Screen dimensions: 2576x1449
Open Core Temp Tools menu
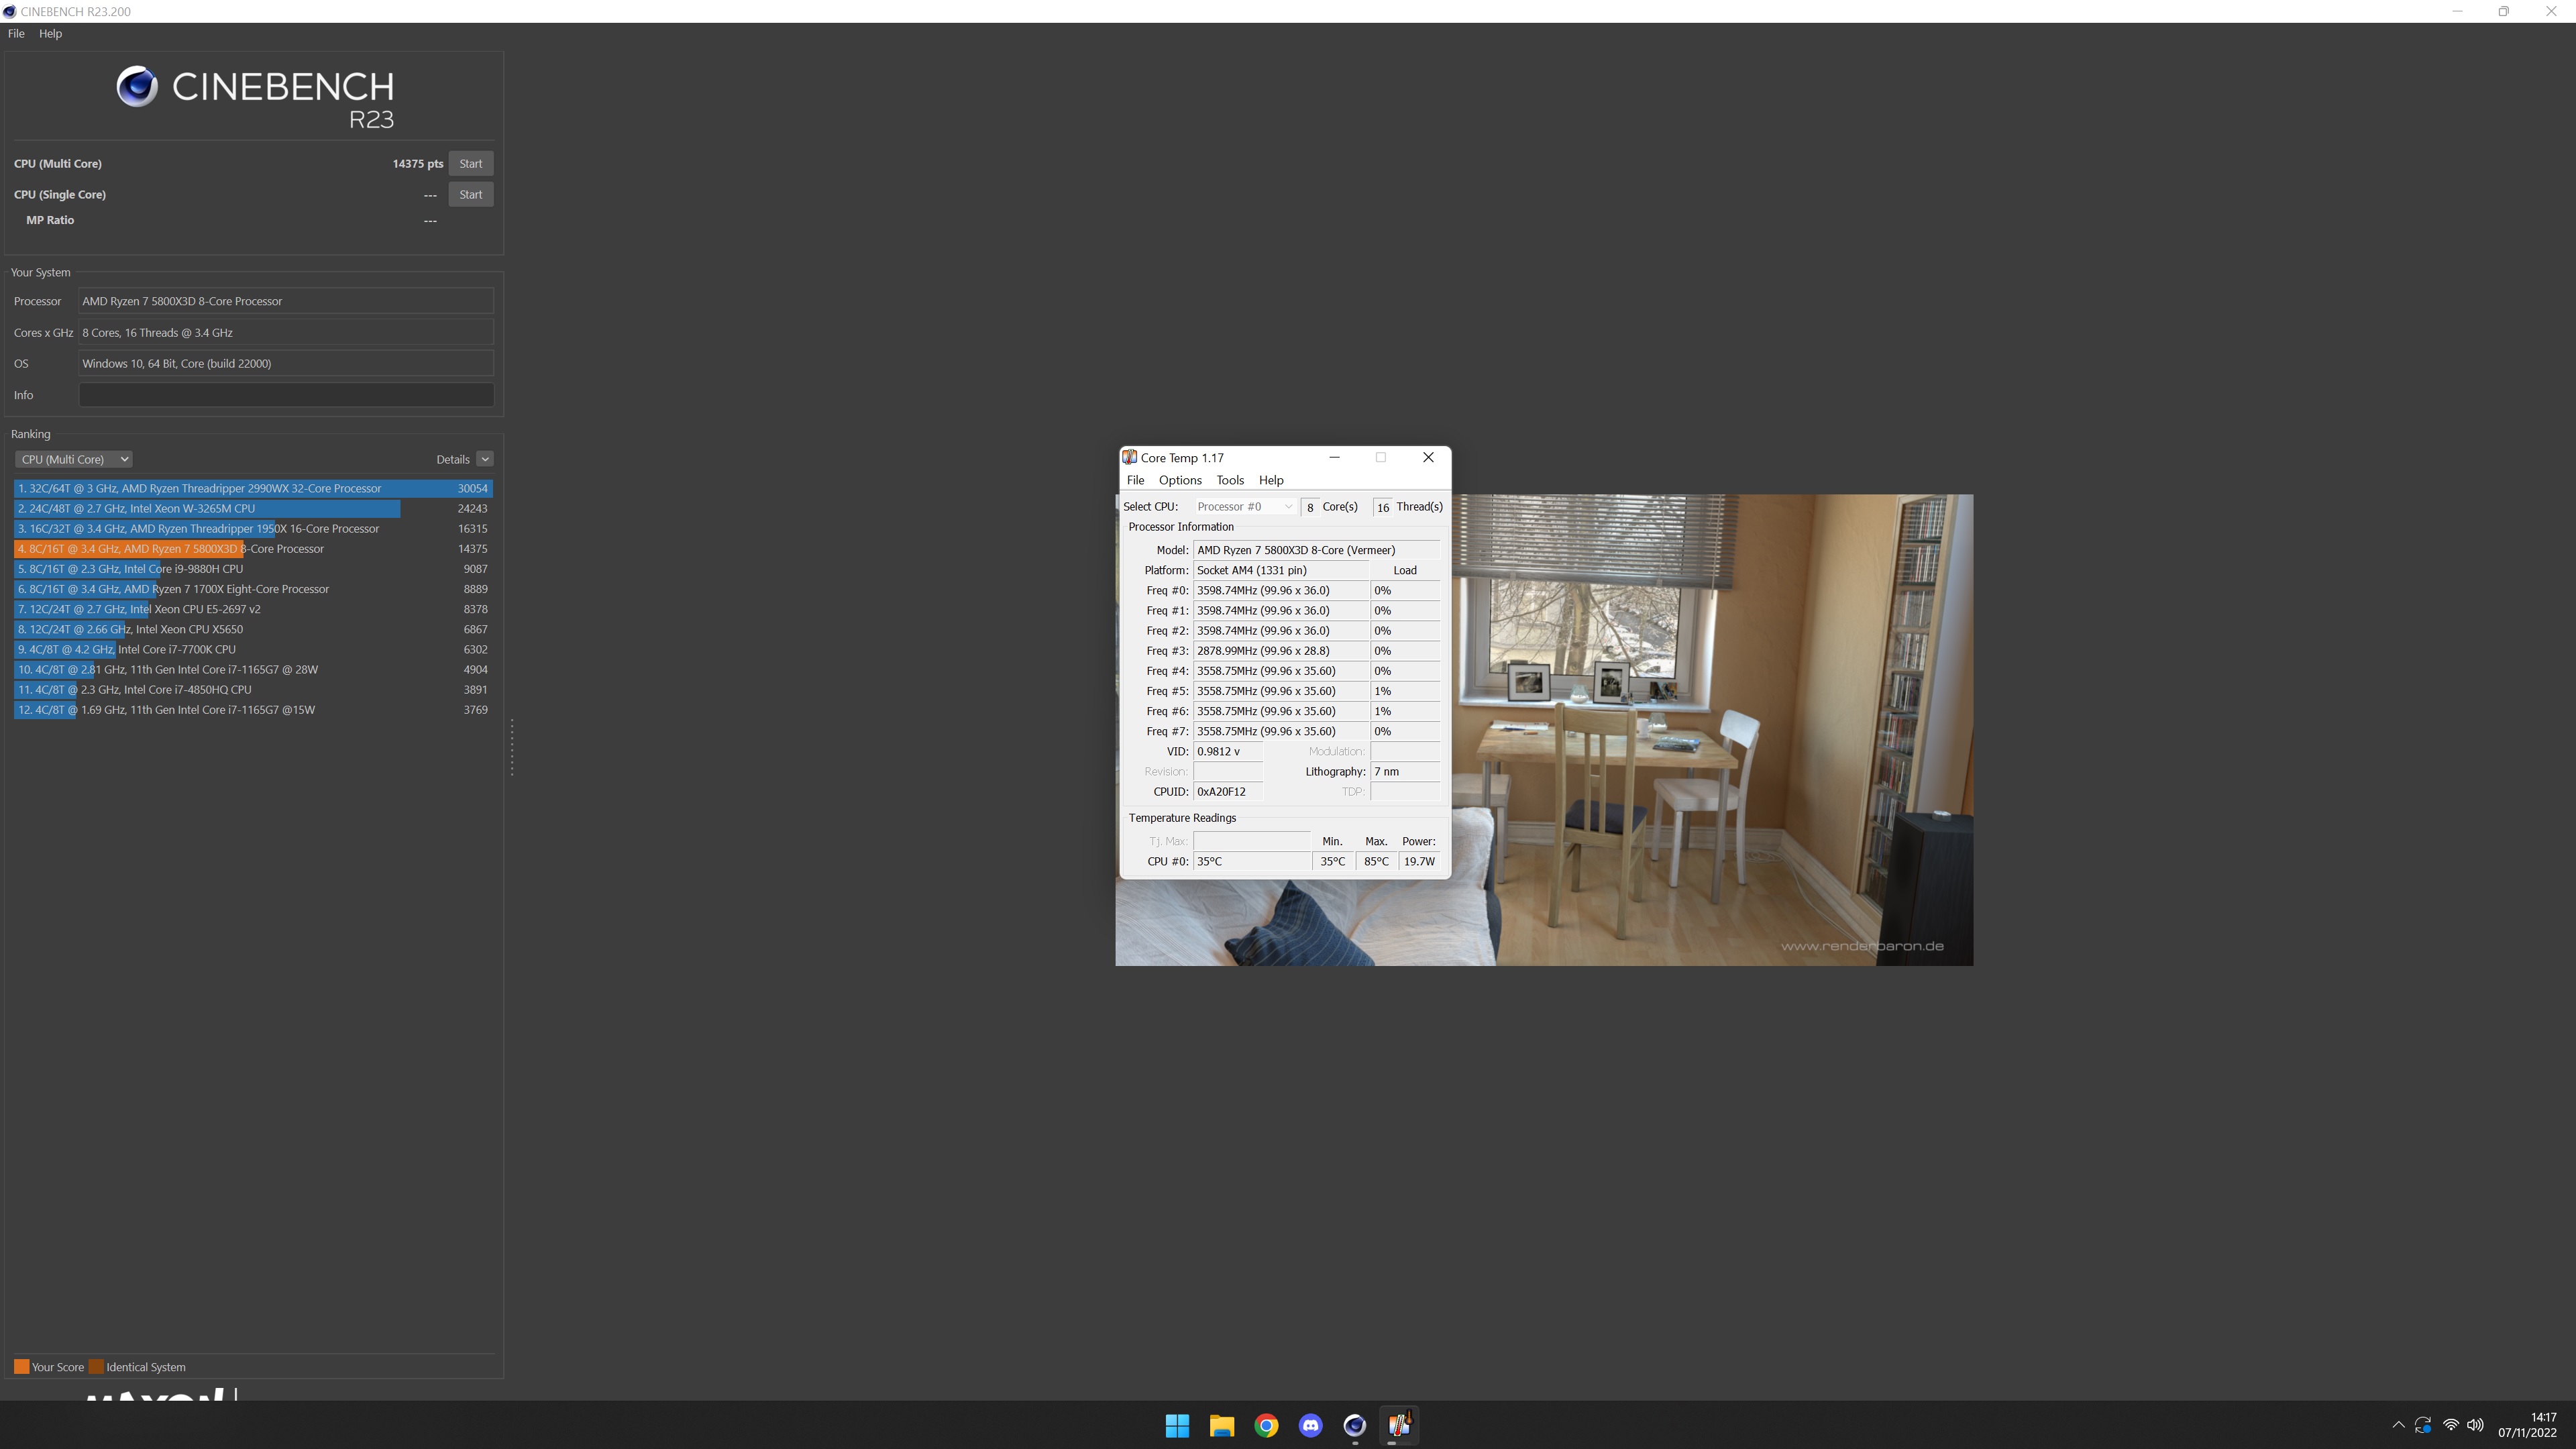point(1229,480)
